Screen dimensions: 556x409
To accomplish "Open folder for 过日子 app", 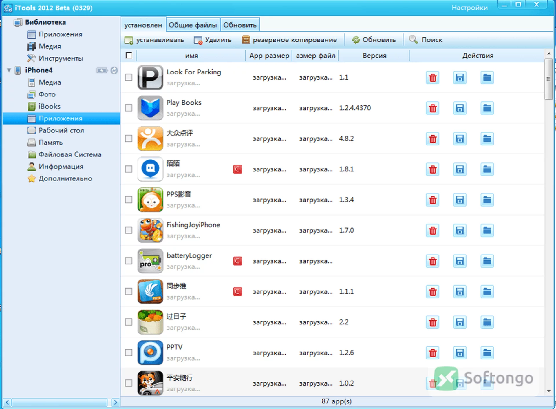I will [487, 322].
